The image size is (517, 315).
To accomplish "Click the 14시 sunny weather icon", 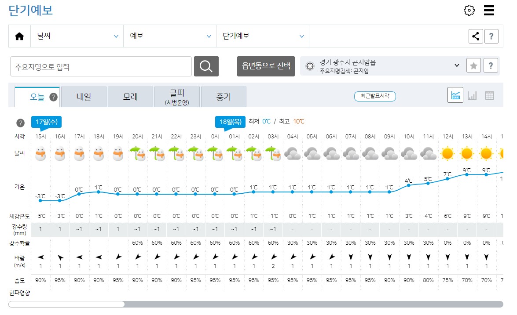I will (x=486, y=154).
